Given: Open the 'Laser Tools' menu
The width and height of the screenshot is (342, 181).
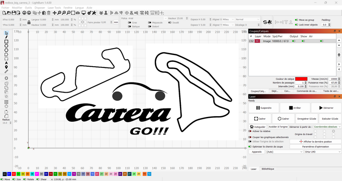Looking at the screenshot, I should click(54, 8).
